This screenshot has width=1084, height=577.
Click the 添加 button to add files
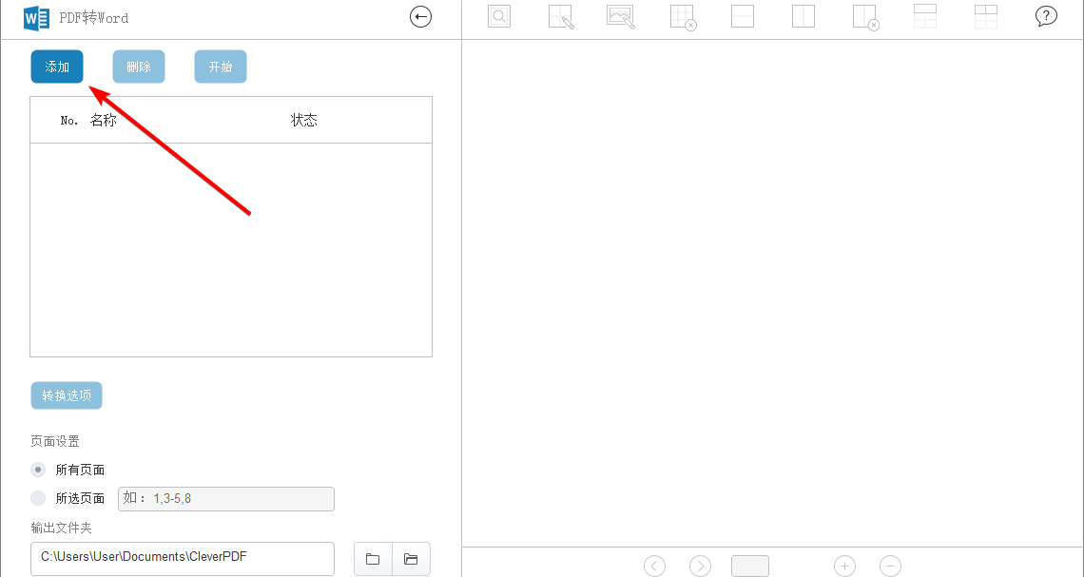[56, 67]
